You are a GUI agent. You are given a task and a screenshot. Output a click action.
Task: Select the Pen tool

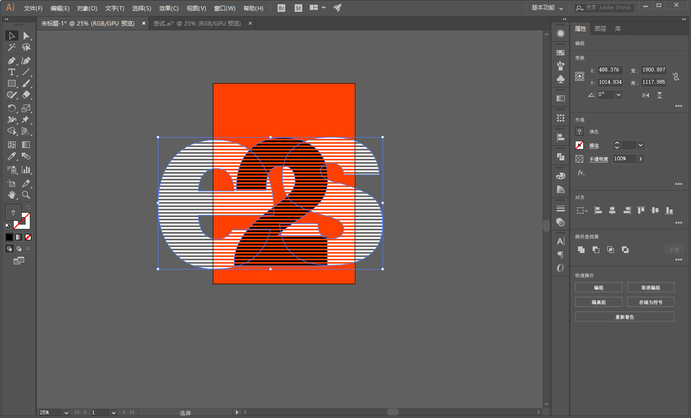point(11,61)
